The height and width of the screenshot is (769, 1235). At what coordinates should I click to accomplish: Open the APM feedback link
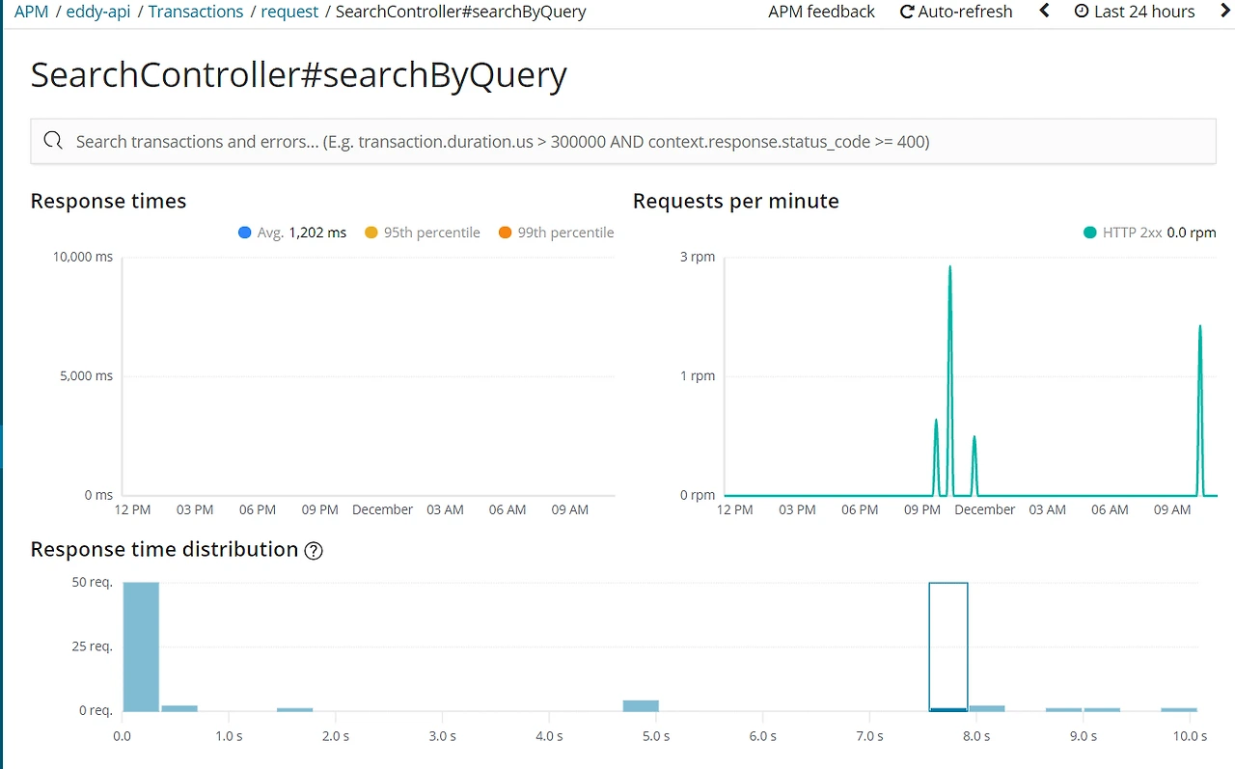pos(821,12)
